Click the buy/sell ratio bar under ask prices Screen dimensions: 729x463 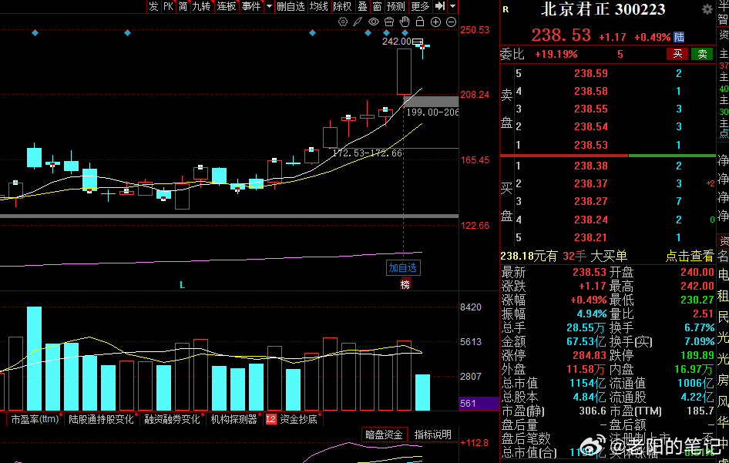pyautogui.click(x=608, y=156)
